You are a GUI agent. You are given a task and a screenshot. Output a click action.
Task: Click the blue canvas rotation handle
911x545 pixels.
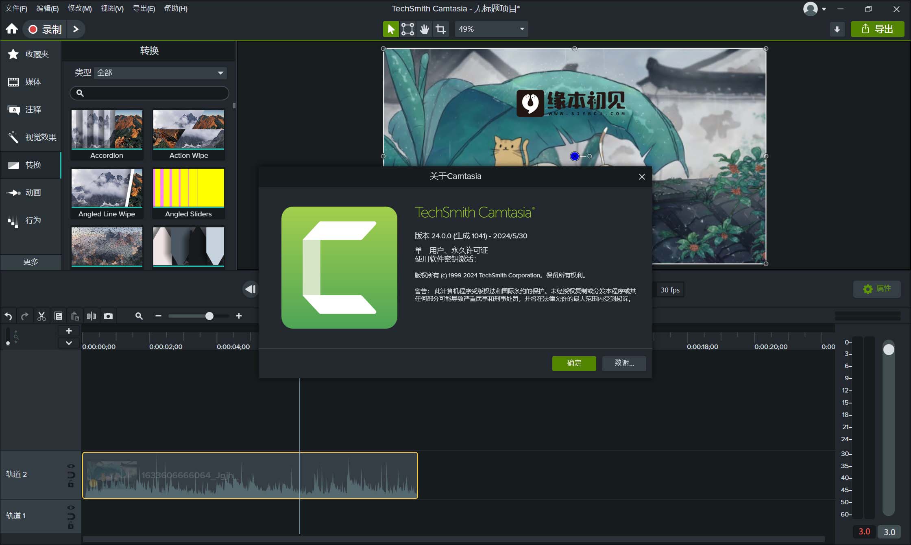[574, 156]
